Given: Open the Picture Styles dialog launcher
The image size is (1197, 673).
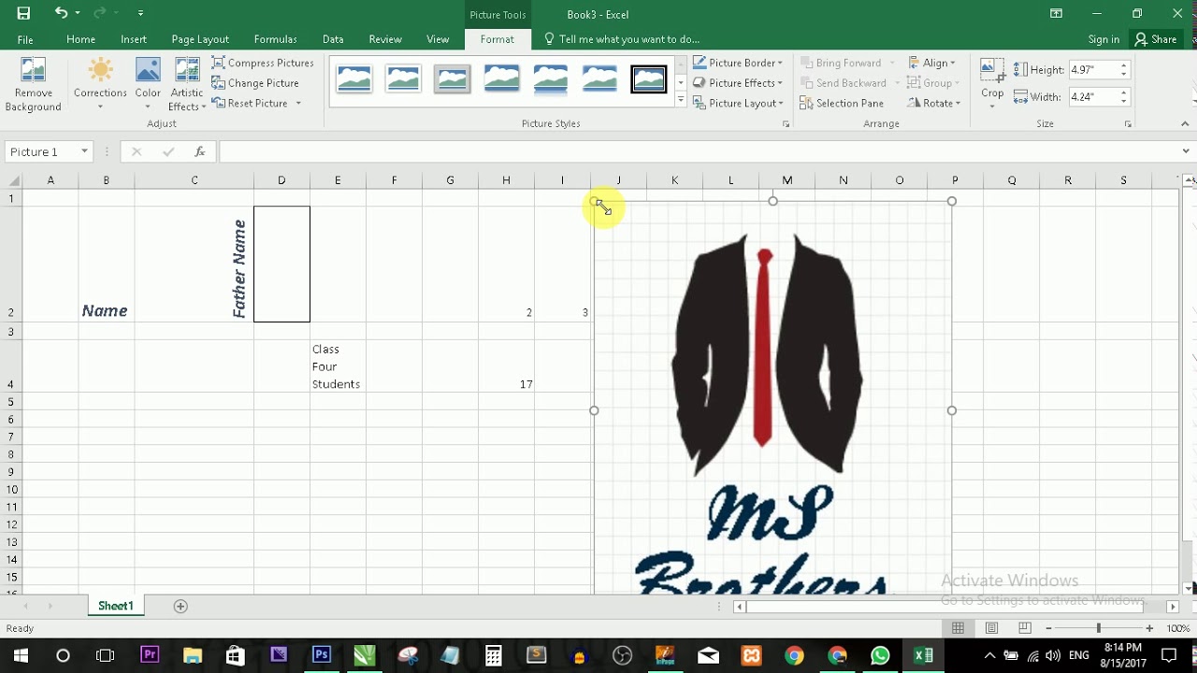Looking at the screenshot, I should coord(786,124).
